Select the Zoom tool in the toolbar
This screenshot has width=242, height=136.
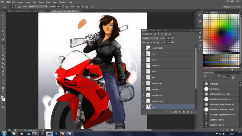click(x=3, y=91)
